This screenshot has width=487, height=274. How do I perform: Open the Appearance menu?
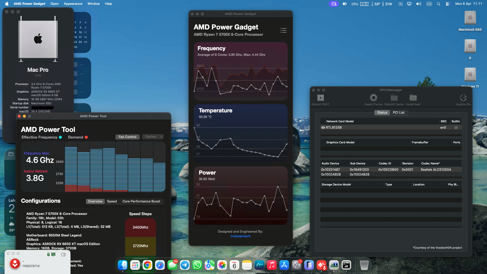coord(73,4)
